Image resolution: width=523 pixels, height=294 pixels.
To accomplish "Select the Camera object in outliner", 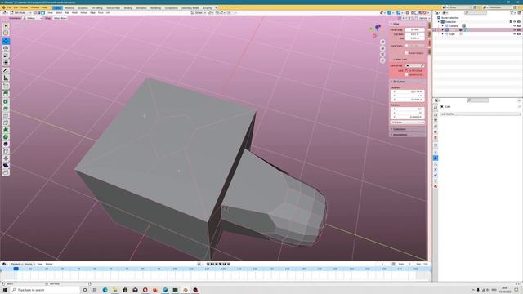I will (454, 25).
